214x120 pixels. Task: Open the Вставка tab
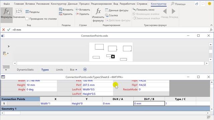(30, 4)
